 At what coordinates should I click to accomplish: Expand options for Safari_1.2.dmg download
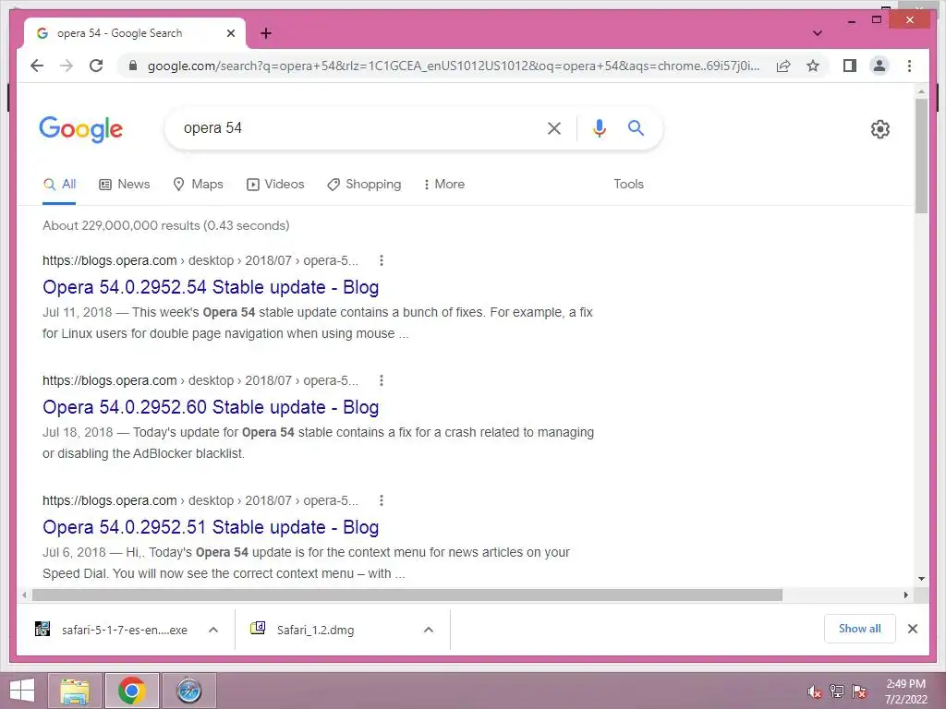click(x=429, y=630)
